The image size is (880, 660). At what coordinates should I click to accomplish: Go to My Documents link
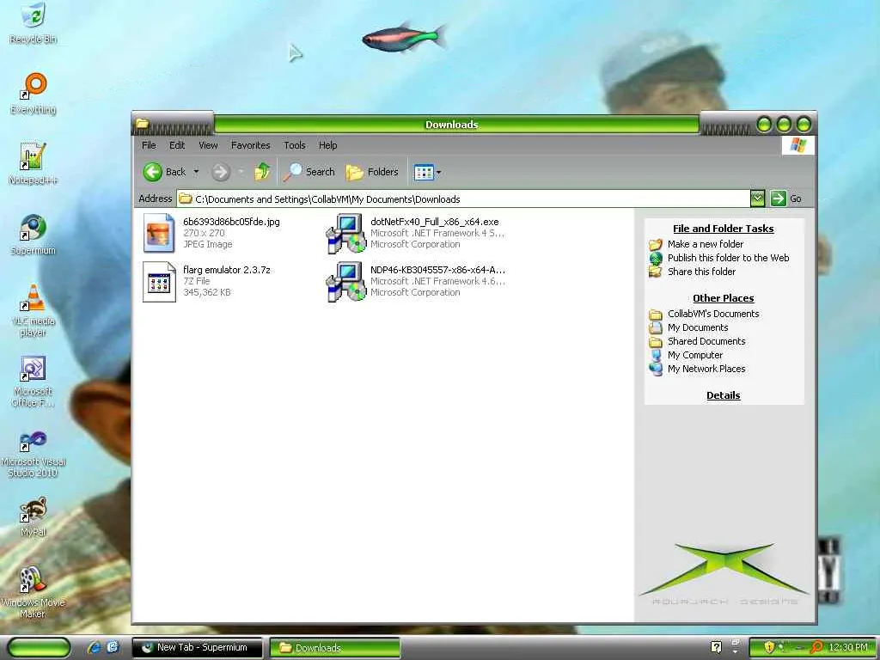(x=698, y=327)
